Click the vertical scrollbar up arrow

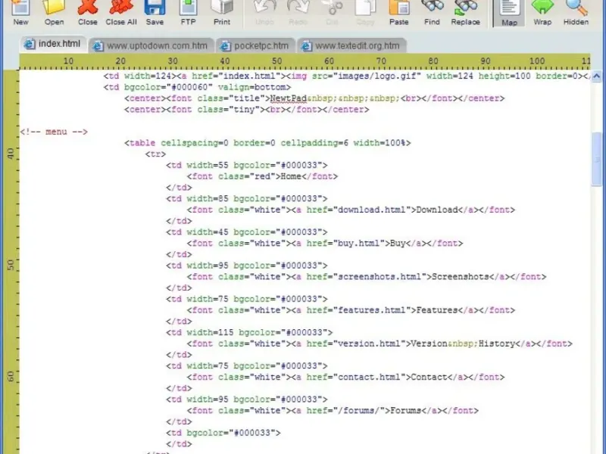pos(596,76)
